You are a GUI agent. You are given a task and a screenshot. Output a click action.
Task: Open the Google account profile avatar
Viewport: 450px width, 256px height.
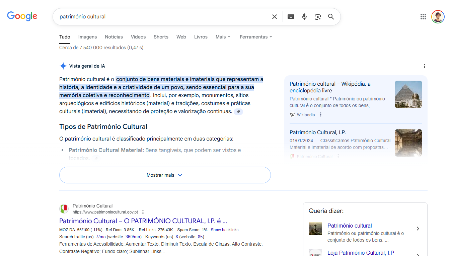point(438,17)
